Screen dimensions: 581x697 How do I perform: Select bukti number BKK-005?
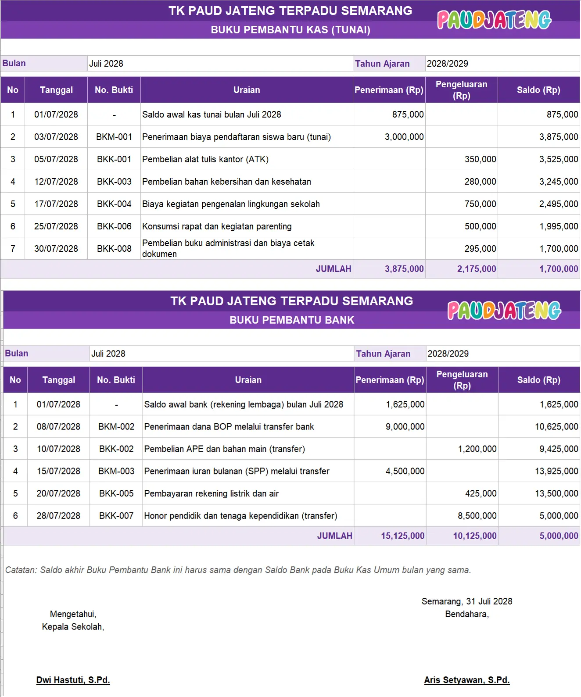[x=116, y=493]
